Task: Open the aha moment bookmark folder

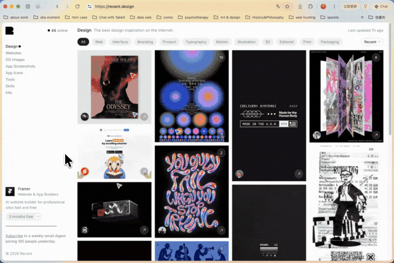Action: point(47,17)
